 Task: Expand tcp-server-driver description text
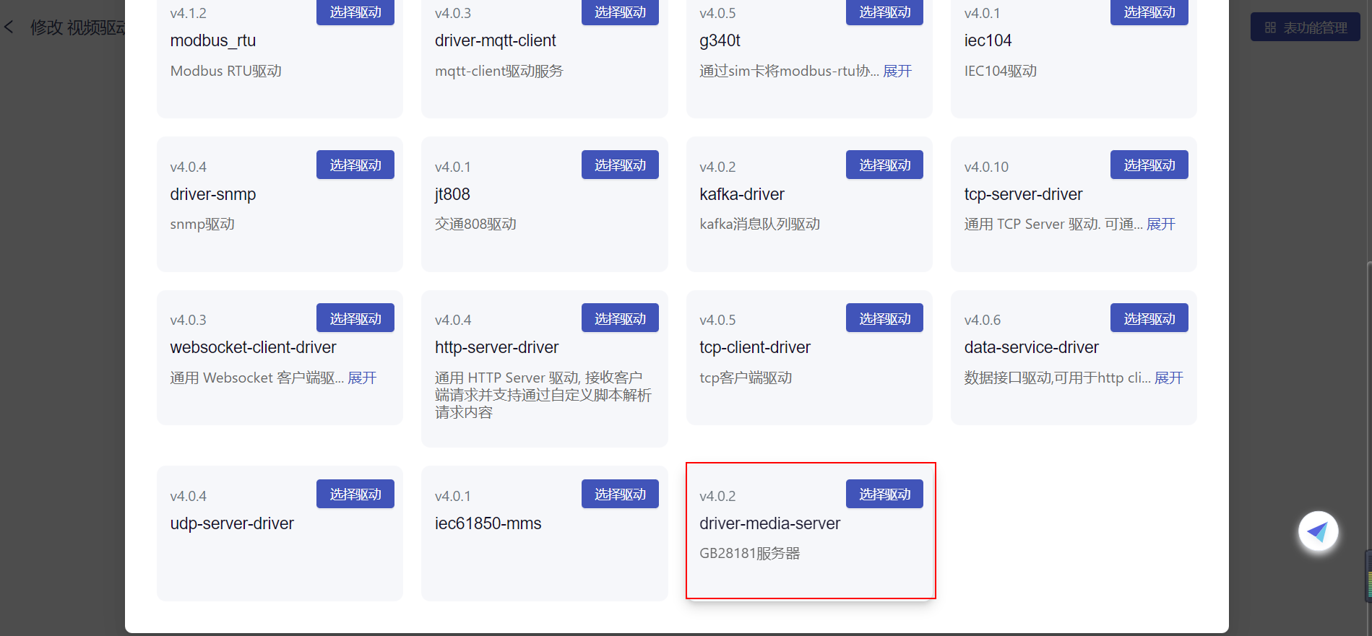tap(1161, 224)
